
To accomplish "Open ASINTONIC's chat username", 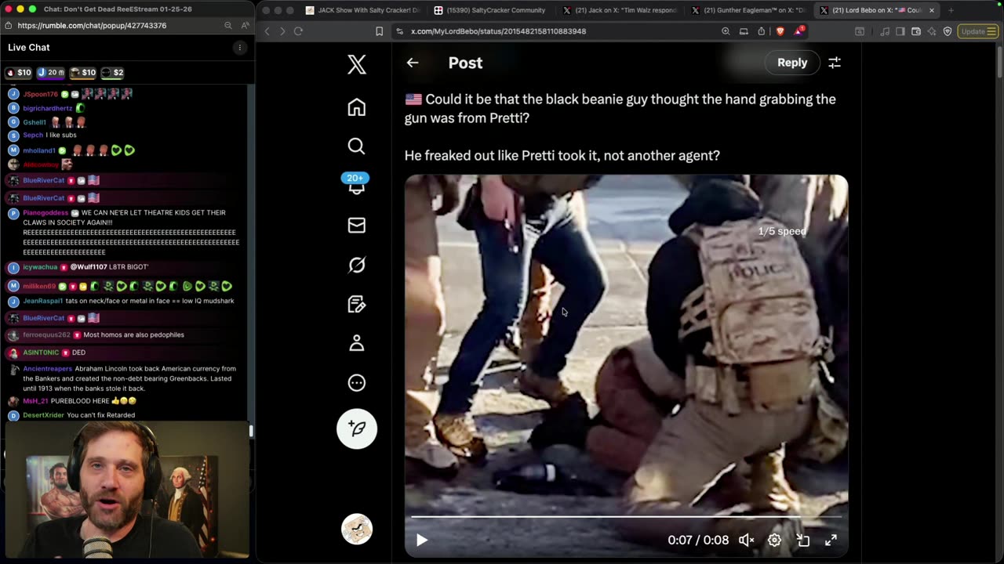I will [x=41, y=352].
